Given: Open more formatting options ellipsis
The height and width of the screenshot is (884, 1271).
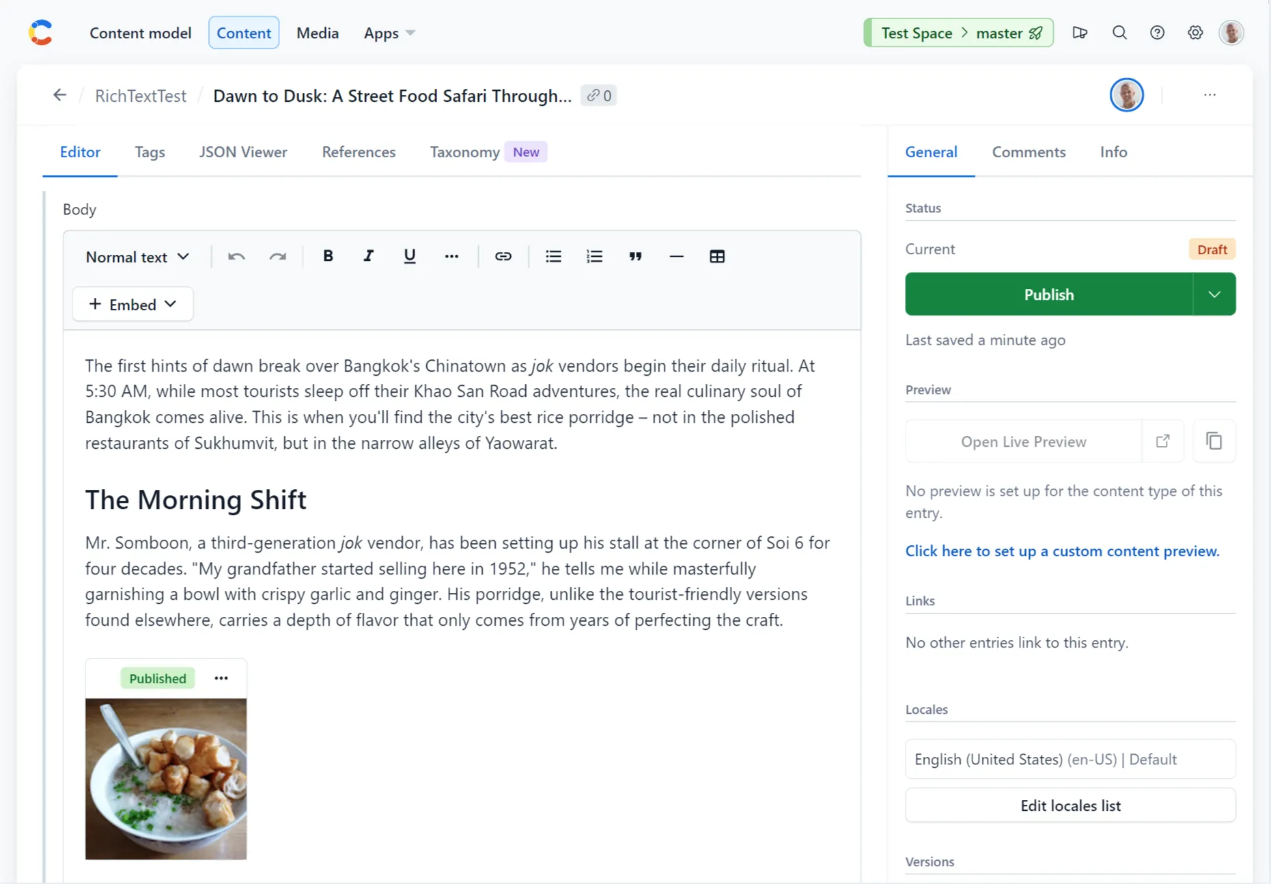Looking at the screenshot, I should [451, 257].
